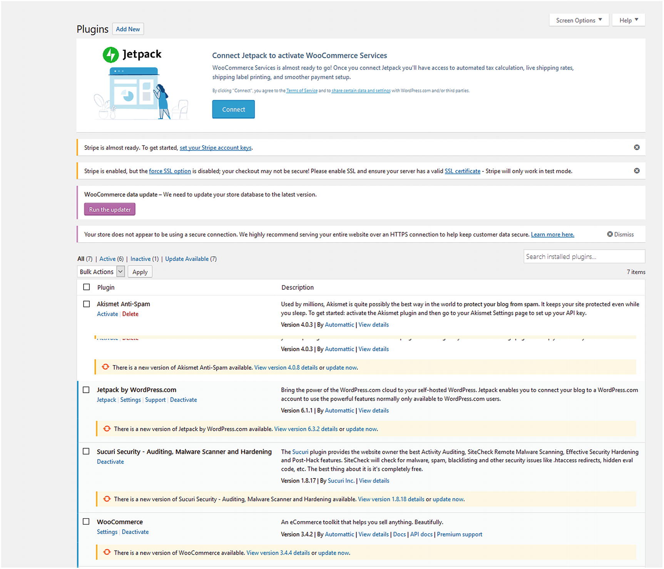Tick the select-all Plugin header checkbox

click(x=87, y=287)
